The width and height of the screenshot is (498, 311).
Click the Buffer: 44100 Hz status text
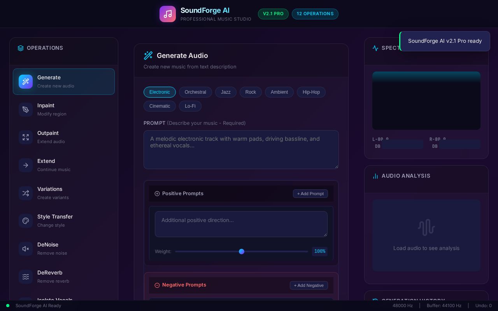444,306
